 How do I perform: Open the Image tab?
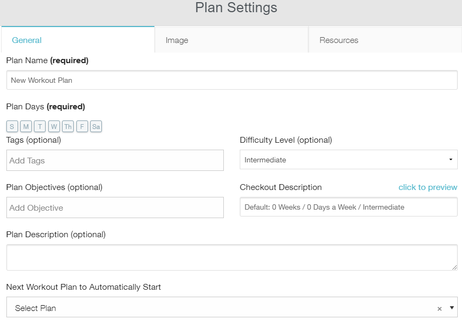click(177, 40)
